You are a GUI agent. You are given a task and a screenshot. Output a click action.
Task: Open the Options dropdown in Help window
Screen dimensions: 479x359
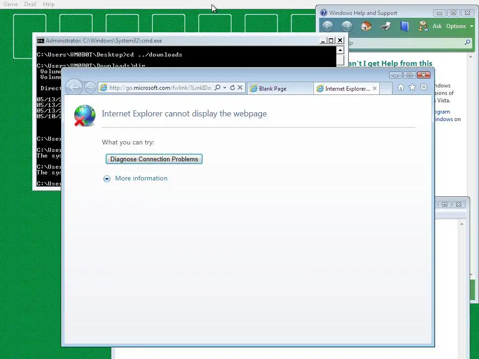459,26
